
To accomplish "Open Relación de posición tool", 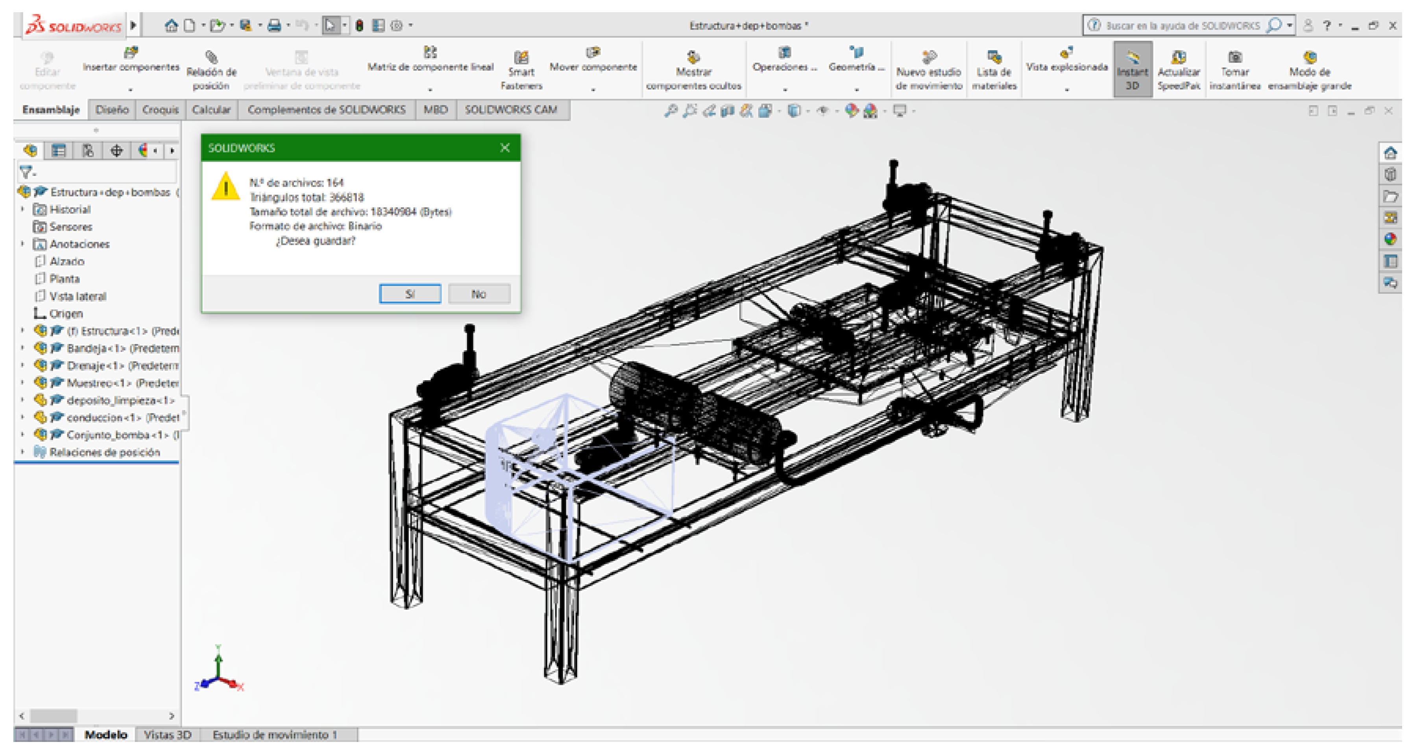I will coord(211,57).
